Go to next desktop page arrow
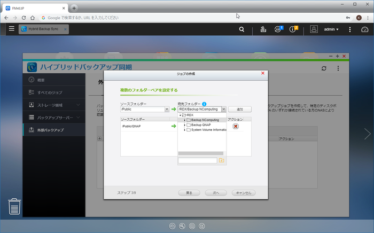Viewport: 374px width, 233px height. [x=368, y=134]
